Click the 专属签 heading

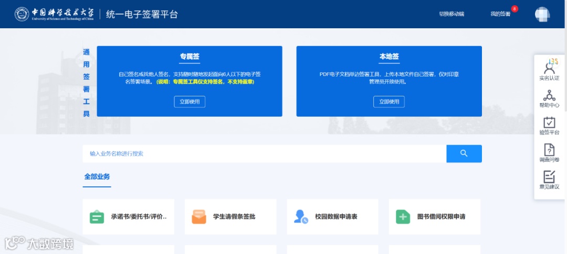click(190, 57)
